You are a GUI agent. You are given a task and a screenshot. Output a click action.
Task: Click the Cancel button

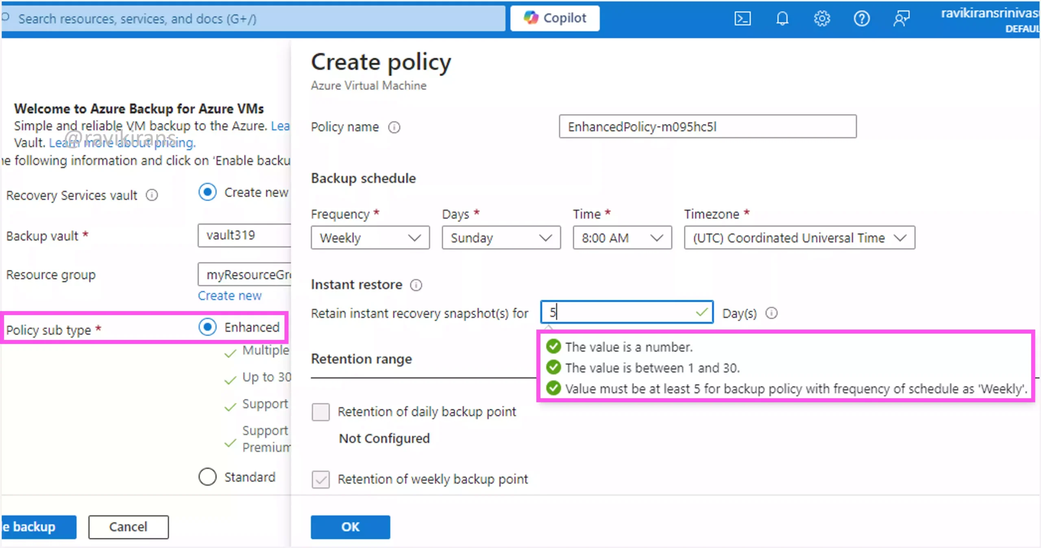click(x=128, y=527)
